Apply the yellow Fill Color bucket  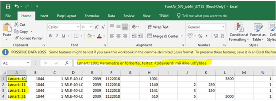89,36
